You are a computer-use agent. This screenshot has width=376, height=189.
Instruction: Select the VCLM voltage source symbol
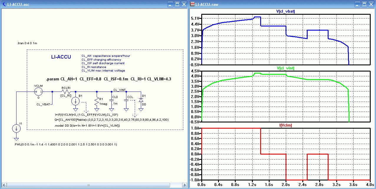39,92
